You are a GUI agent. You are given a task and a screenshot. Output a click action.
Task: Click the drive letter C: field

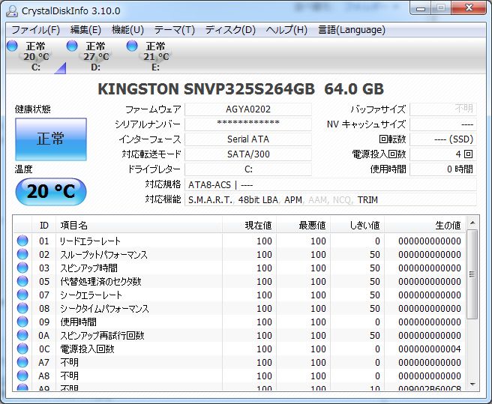pyautogui.click(x=248, y=169)
